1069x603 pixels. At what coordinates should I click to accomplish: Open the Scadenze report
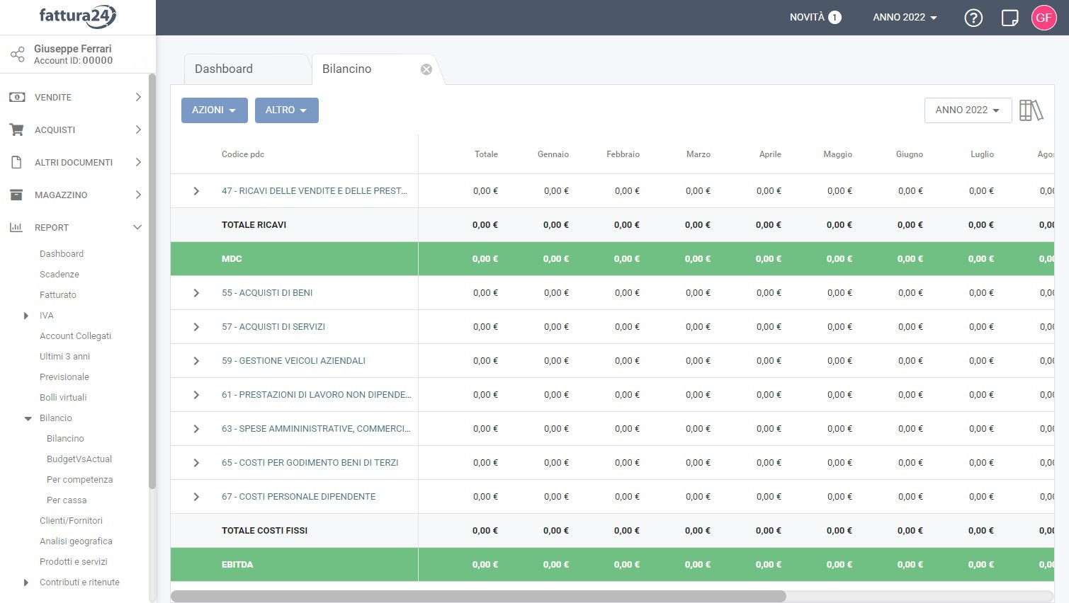[x=60, y=275]
